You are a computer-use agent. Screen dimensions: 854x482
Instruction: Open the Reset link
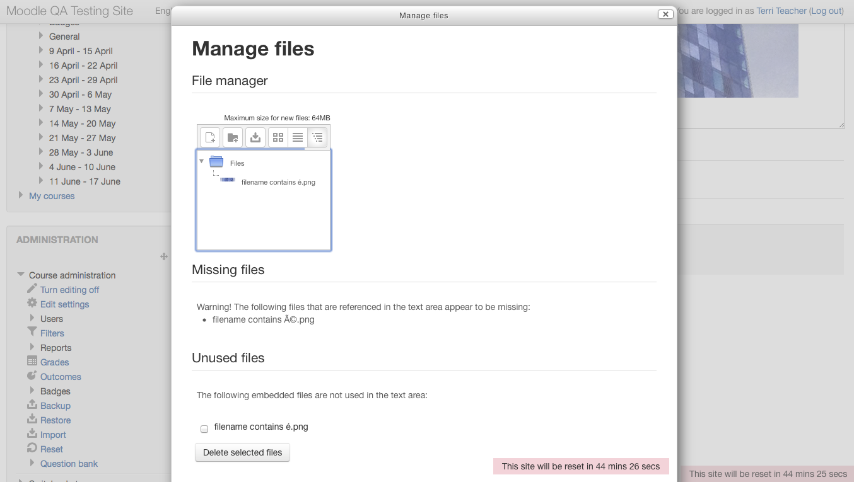52,449
